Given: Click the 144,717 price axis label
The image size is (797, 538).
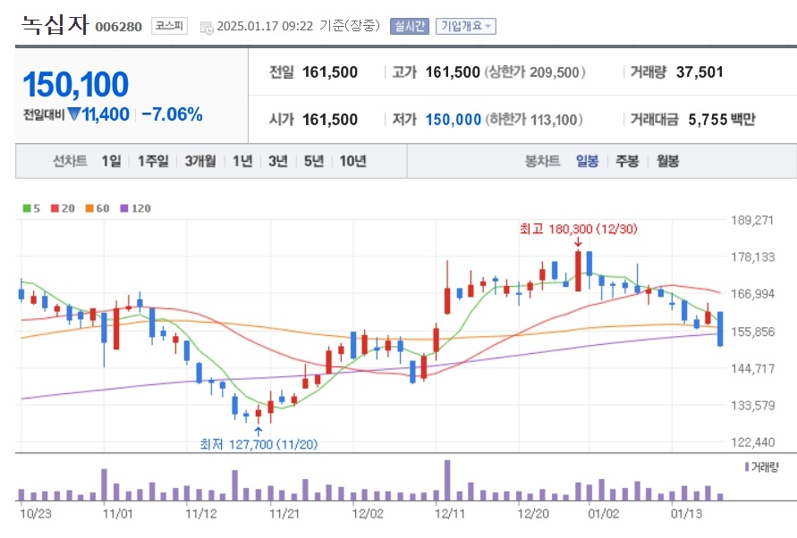Looking at the screenshot, I should [x=753, y=368].
